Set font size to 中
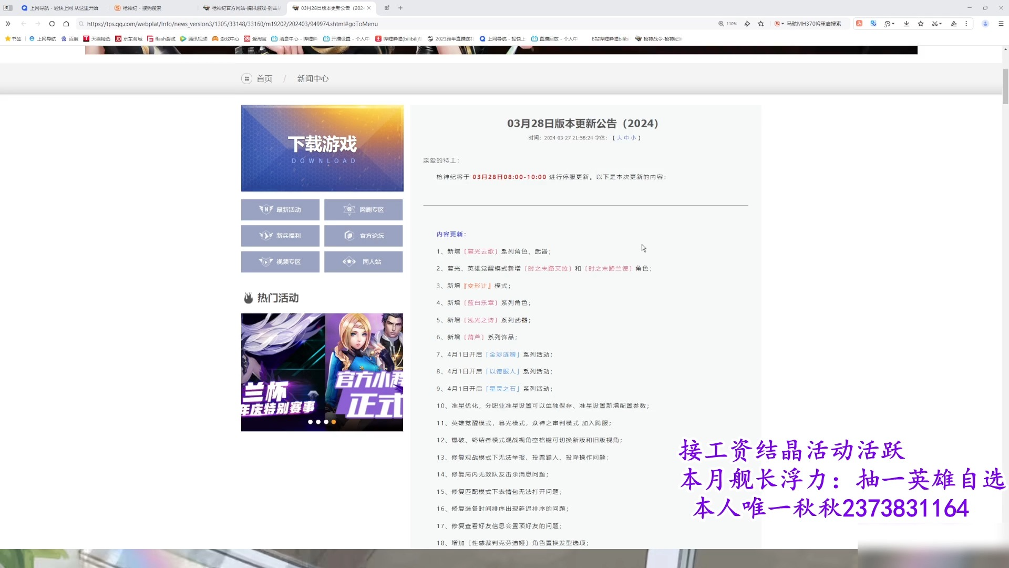 [x=626, y=138]
